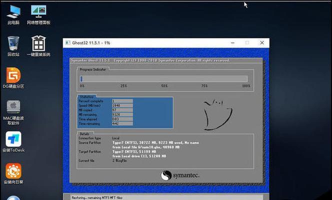Click the 100% mark under the progress bar

point(246,85)
